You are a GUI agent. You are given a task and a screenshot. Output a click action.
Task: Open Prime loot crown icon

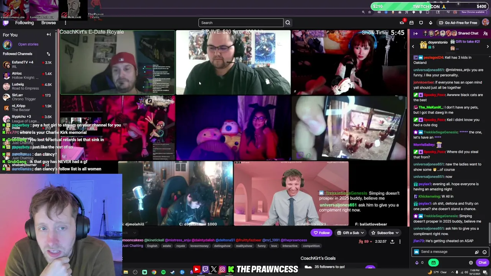[x=402, y=23]
